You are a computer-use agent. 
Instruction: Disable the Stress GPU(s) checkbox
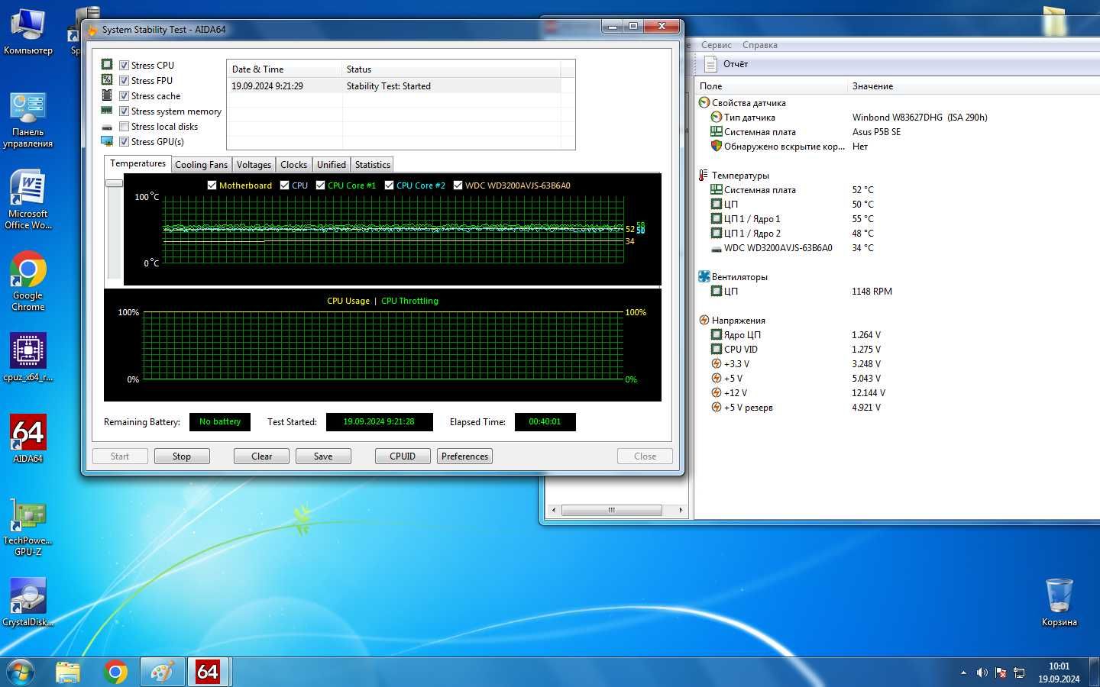(124, 141)
